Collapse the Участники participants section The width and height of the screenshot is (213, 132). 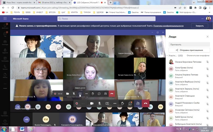(x=167, y=55)
